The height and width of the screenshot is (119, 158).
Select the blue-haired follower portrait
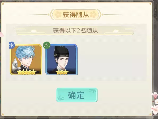click(x=26, y=59)
